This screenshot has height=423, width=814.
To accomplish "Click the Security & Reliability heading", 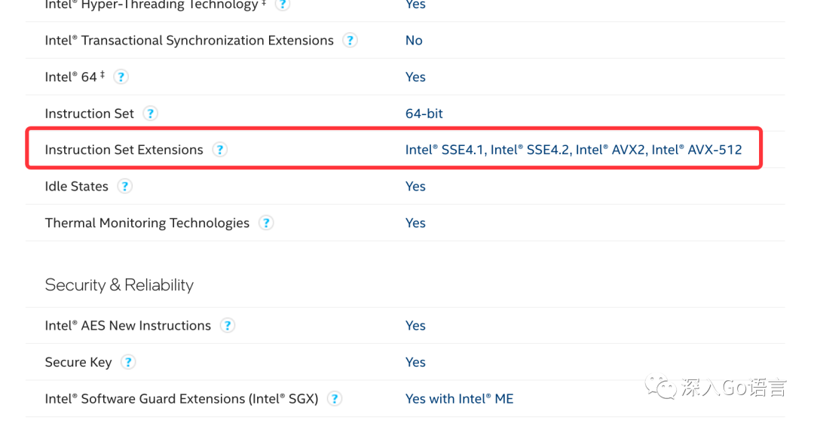I will point(119,285).
